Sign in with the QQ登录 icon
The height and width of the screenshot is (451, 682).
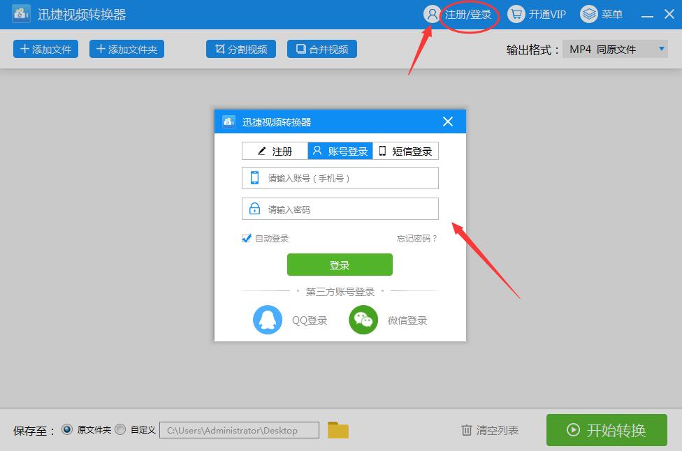(266, 319)
